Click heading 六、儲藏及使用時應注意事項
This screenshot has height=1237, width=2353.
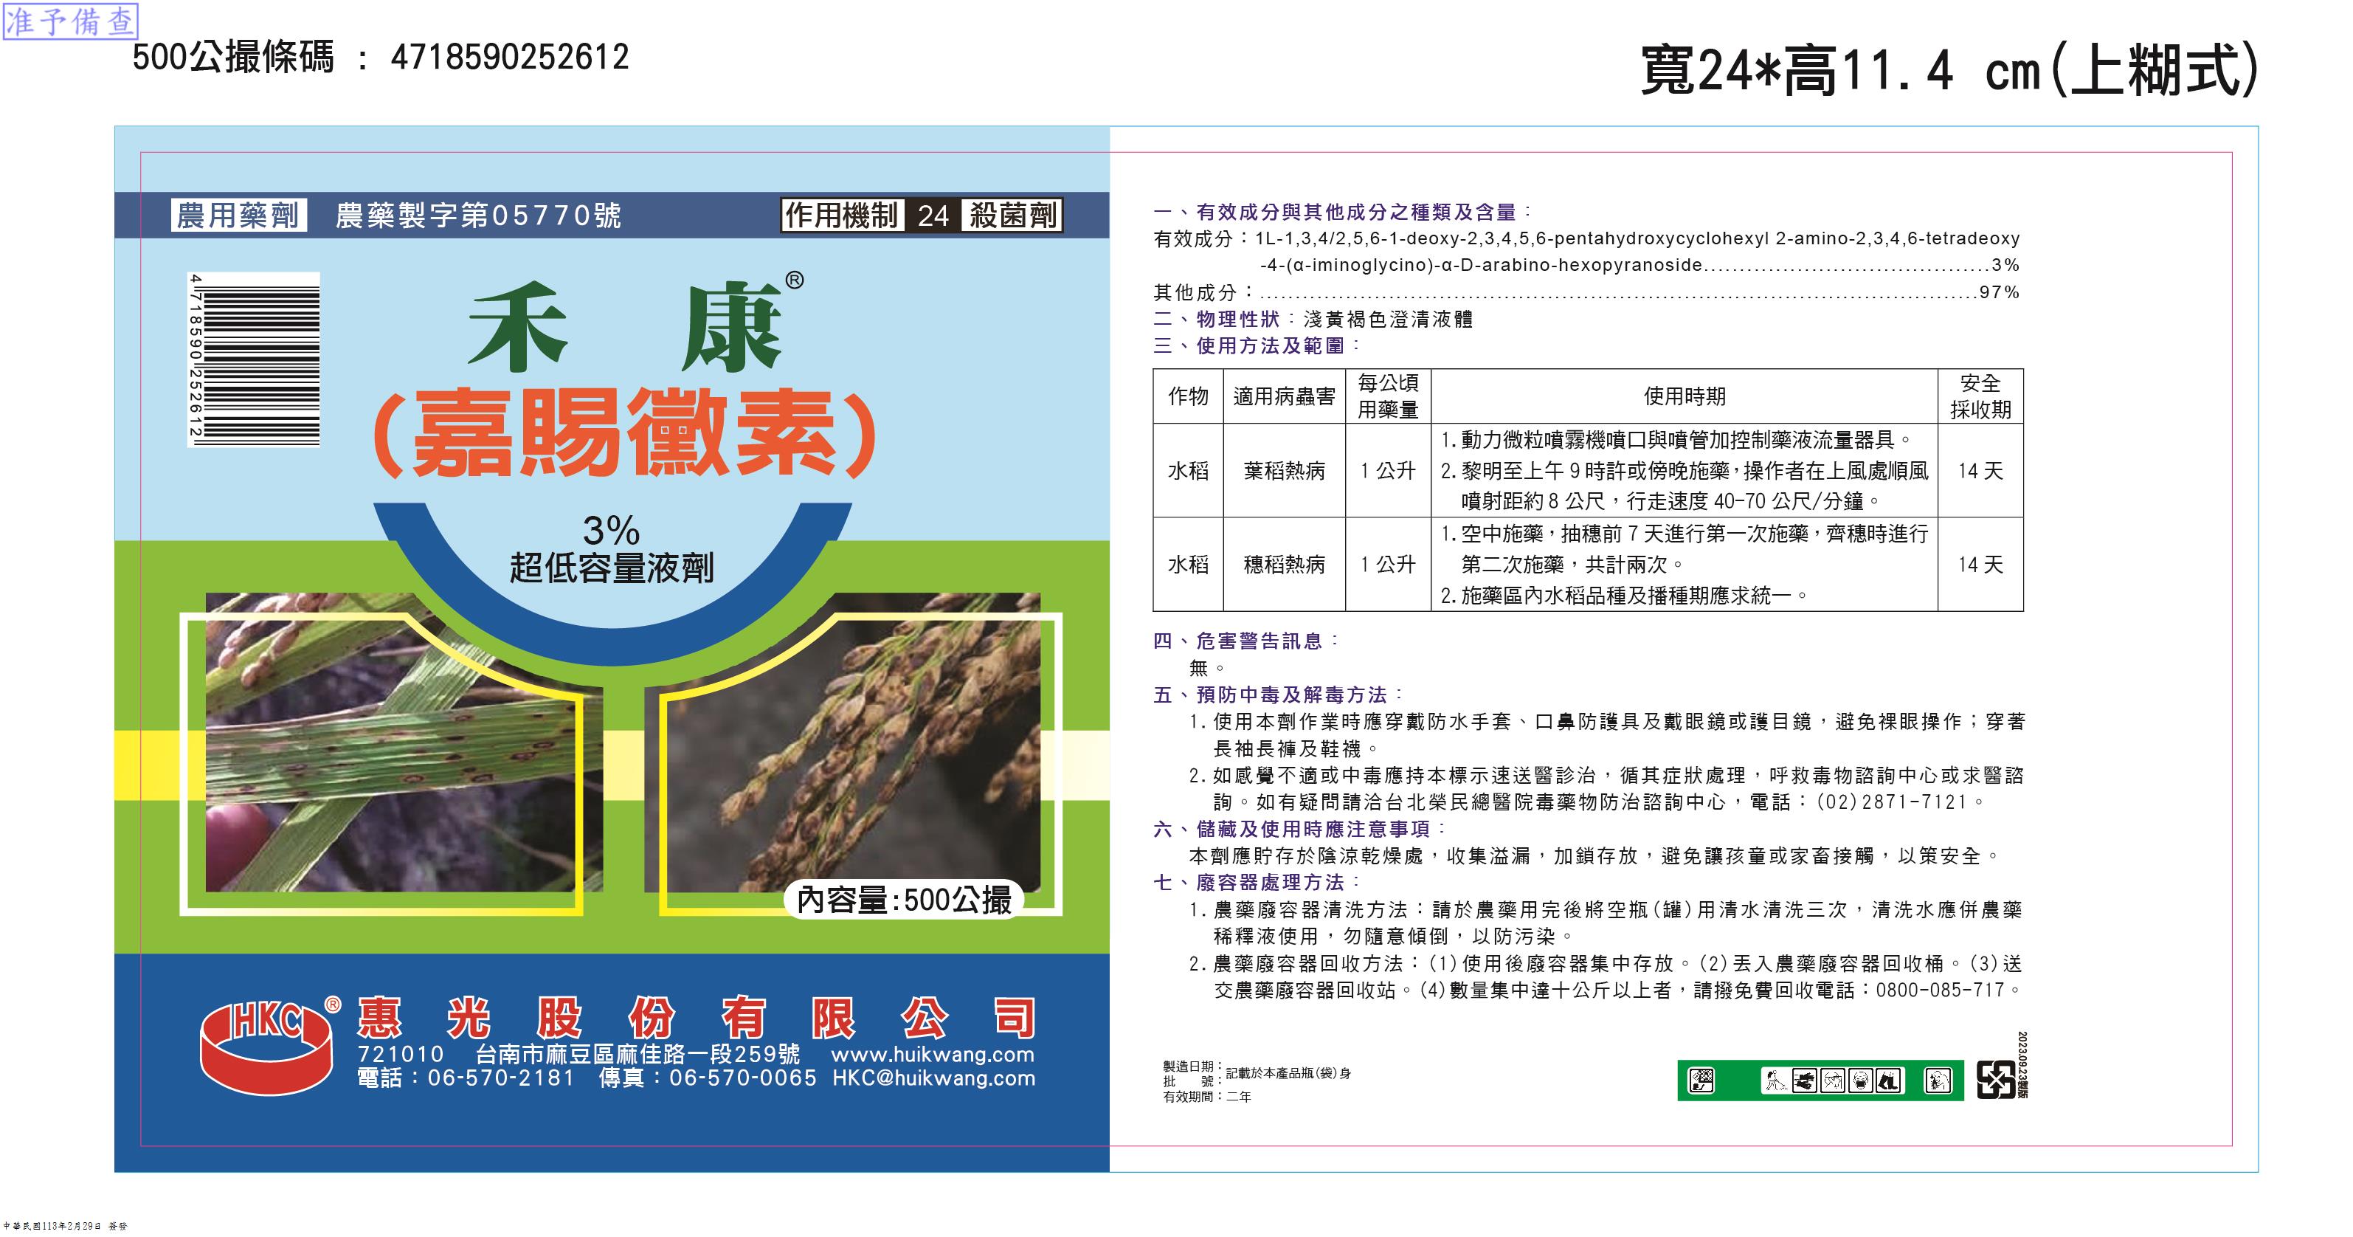click(x=1300, y=830)
